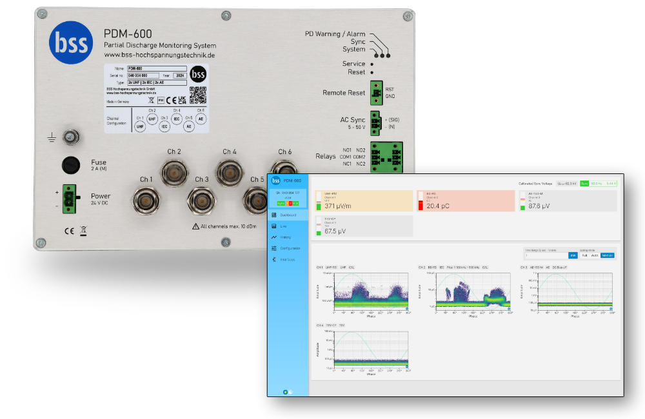Click the 'Calibrated Sync Voltage' label
Viewport: 645px width, 419px height.
(535, 183)
